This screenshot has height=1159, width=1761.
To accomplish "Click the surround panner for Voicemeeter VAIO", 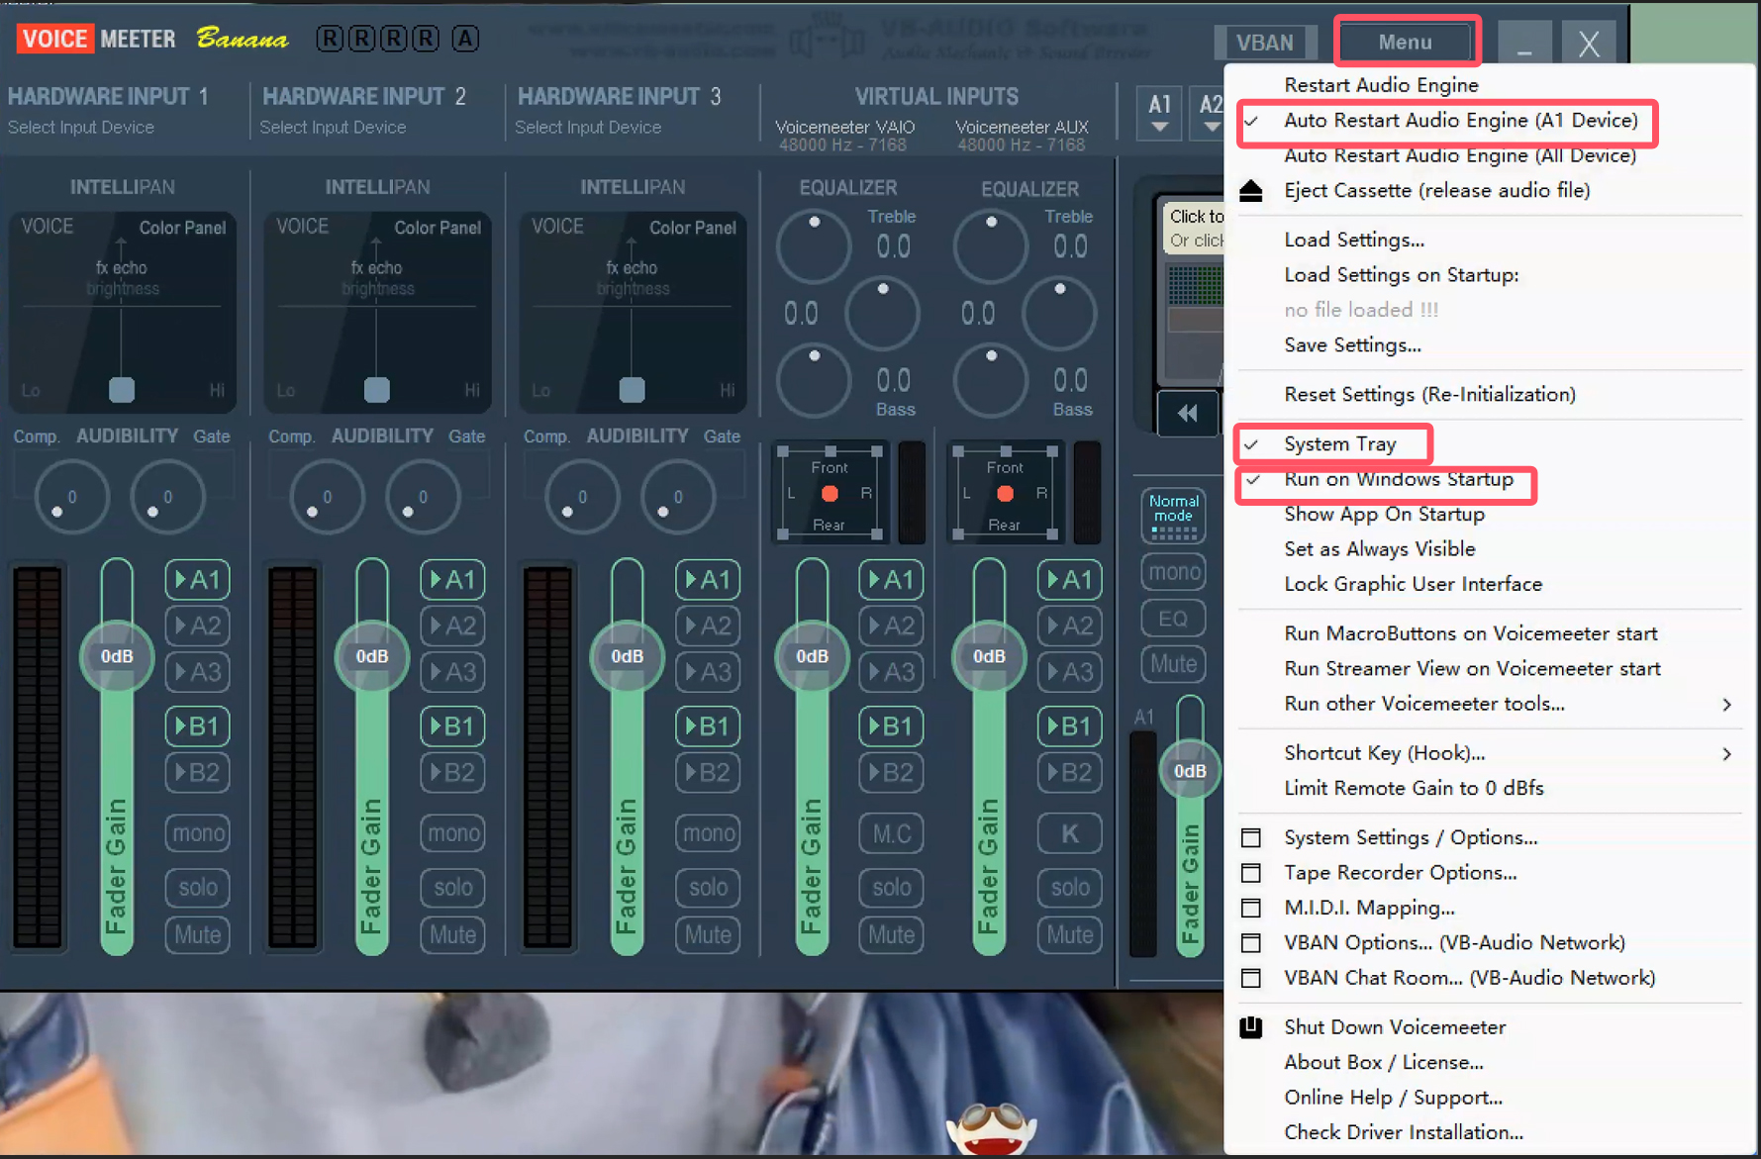I will click(830, 493).
